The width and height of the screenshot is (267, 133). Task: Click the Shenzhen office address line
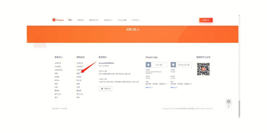point(115,74)
